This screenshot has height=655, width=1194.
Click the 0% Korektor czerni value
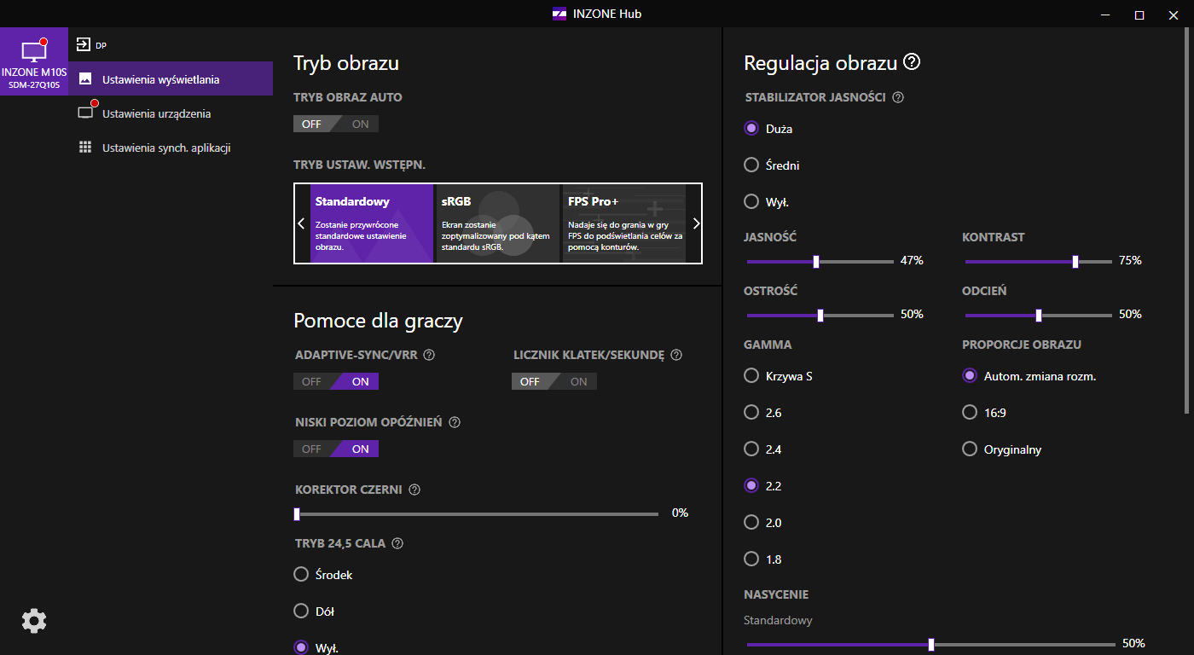pos(680,513)
